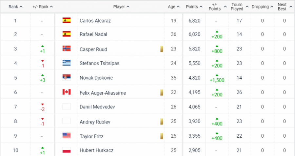295x156 pixels.
Task: Sort by Tourn Played column header
Action: point(239,7)
